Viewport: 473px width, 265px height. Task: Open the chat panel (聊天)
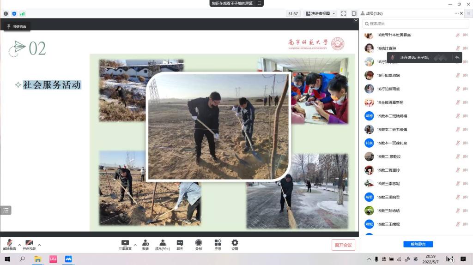click(180, 243)
